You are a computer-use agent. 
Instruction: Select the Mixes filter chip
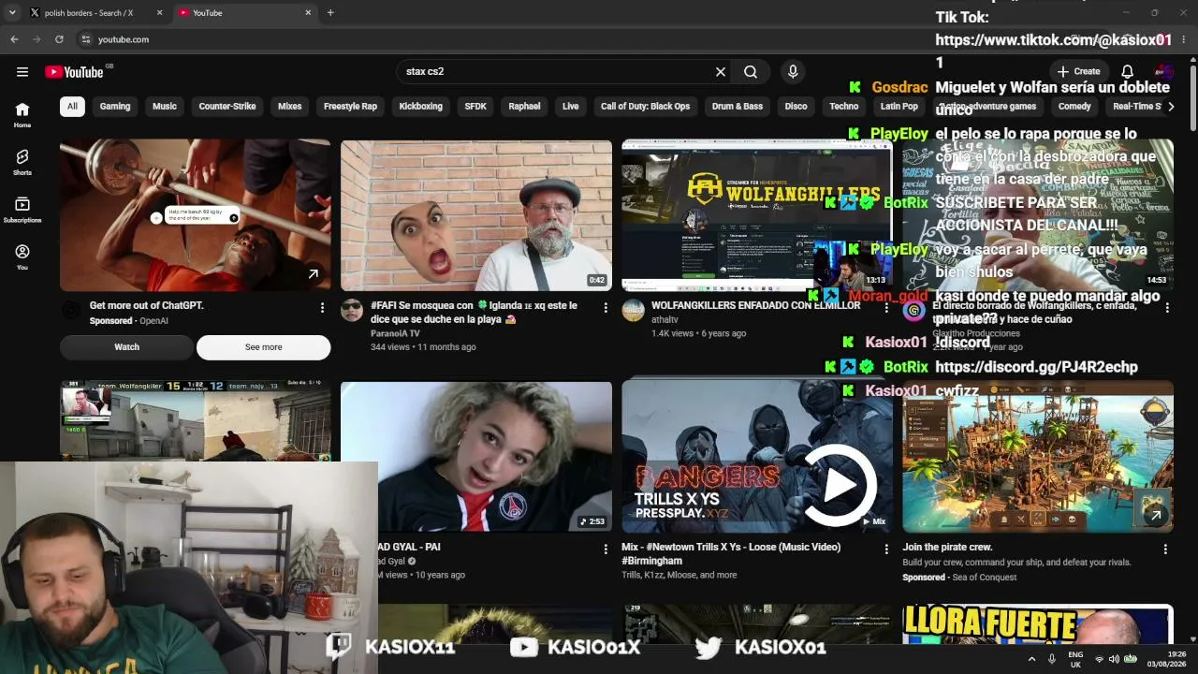(290, 107)
